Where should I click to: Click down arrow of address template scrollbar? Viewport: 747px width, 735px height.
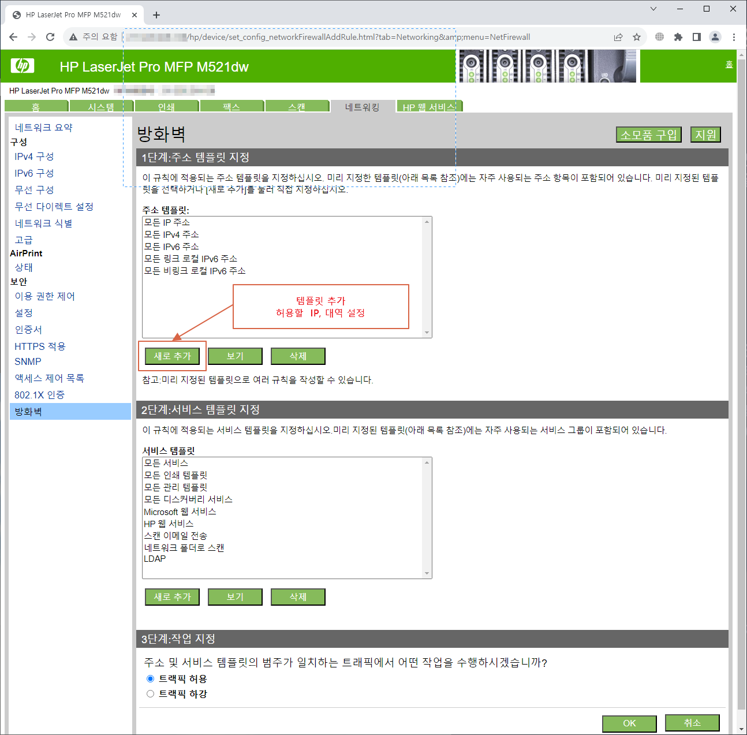[427, 333]
